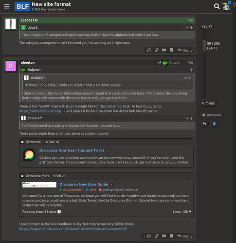
Task: Expand sb56637 'sticky post' quote
Action: tap(187, 118)
